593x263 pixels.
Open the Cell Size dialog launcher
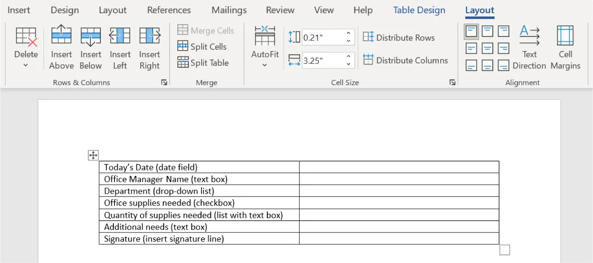(452, 83)
